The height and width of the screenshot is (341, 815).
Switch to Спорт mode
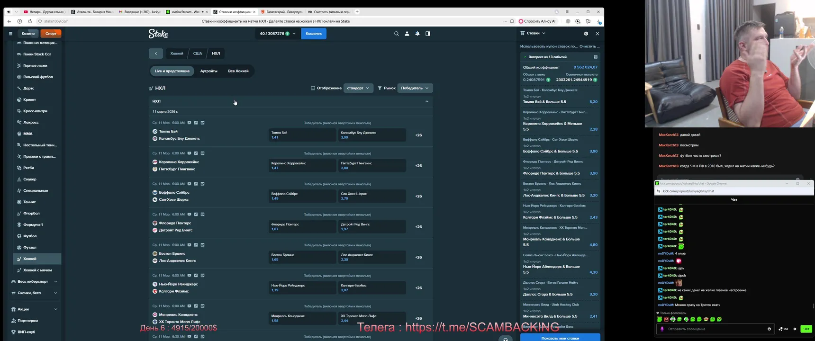(51, 34)
